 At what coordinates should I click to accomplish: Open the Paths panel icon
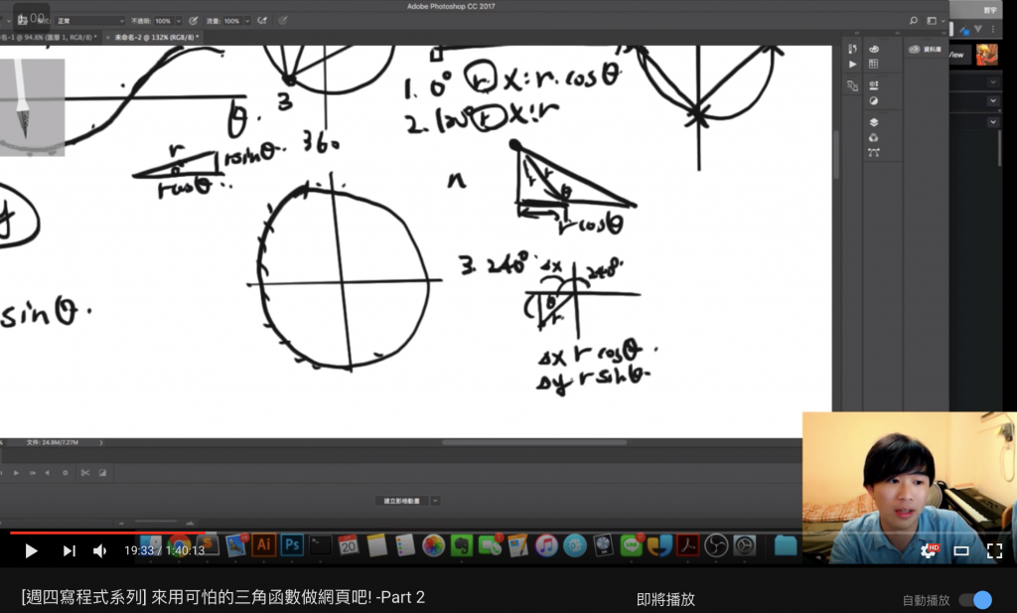(874, 152)
